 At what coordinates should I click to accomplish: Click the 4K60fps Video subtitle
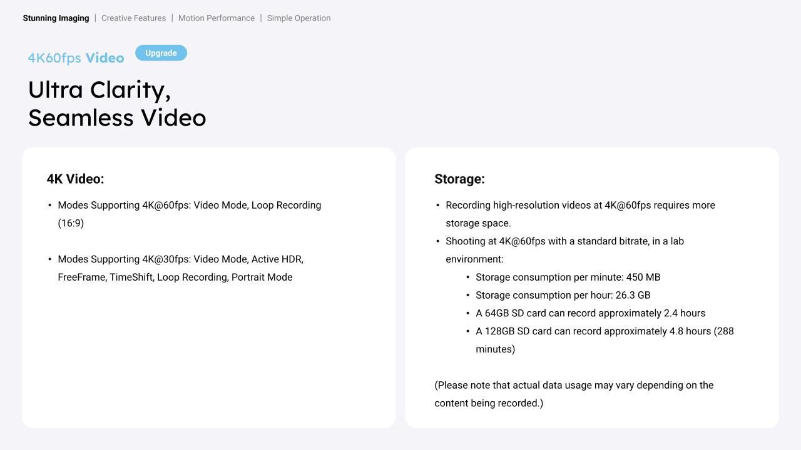pyautogui.click(x=76, y=58)
